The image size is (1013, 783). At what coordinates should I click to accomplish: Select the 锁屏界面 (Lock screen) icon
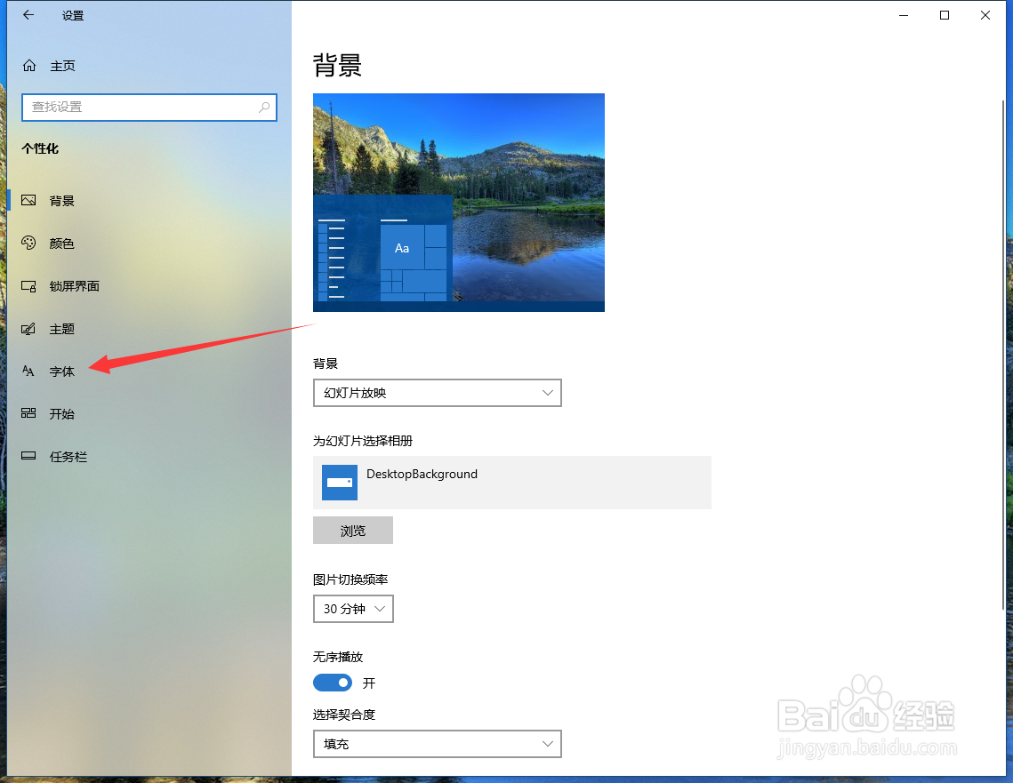(29, 285)
